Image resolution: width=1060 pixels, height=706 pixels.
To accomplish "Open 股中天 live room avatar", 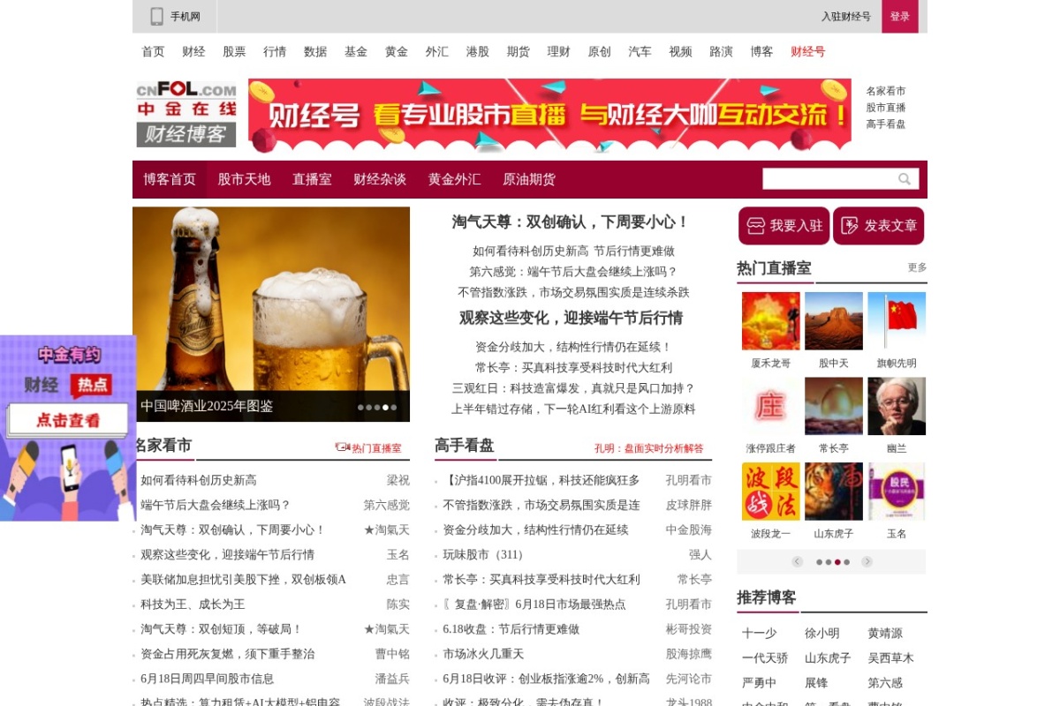I will (834, 321).
